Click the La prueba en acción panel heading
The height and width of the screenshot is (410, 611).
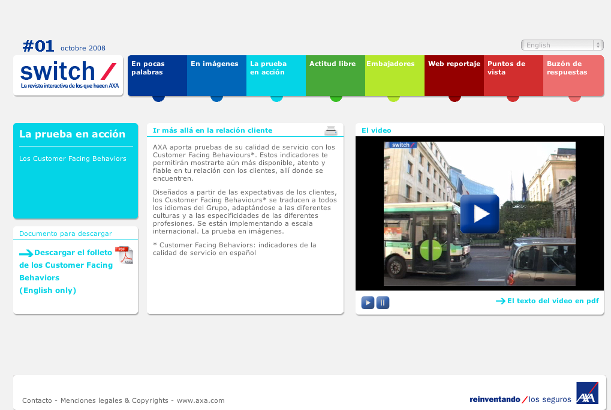point(72,134)
